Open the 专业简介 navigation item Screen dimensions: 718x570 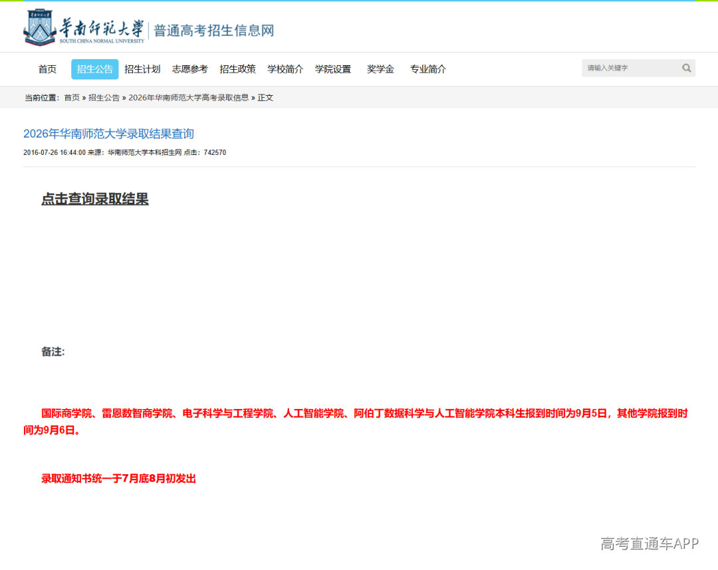pos(428,69)
